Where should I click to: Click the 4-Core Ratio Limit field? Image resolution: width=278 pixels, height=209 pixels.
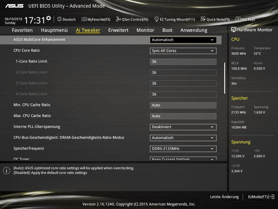click(183, 94)
